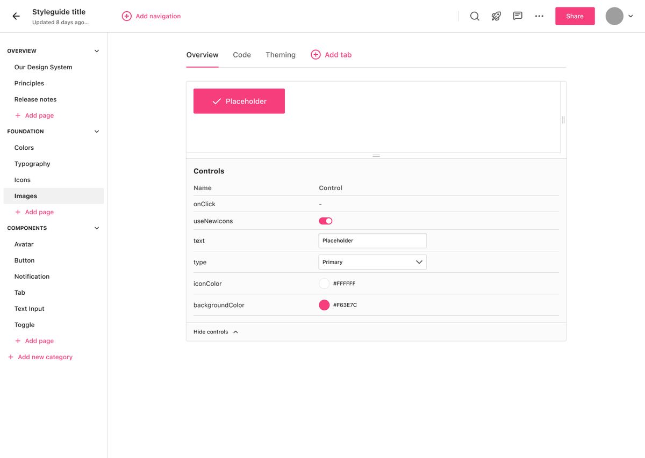The width and height of the screenshot is (645, 458).
Task: Click the Styleguide title heading
Action: tap(59, 12)
